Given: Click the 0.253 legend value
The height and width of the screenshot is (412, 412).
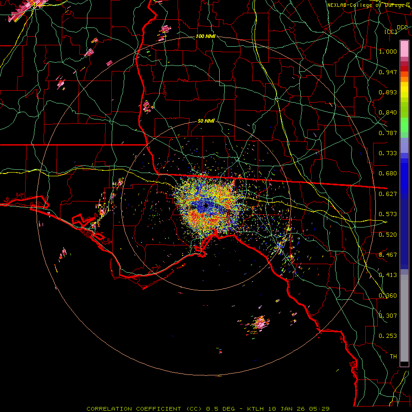Looking at the screenshot, I should pyautogui.click(x=388, y=336).
